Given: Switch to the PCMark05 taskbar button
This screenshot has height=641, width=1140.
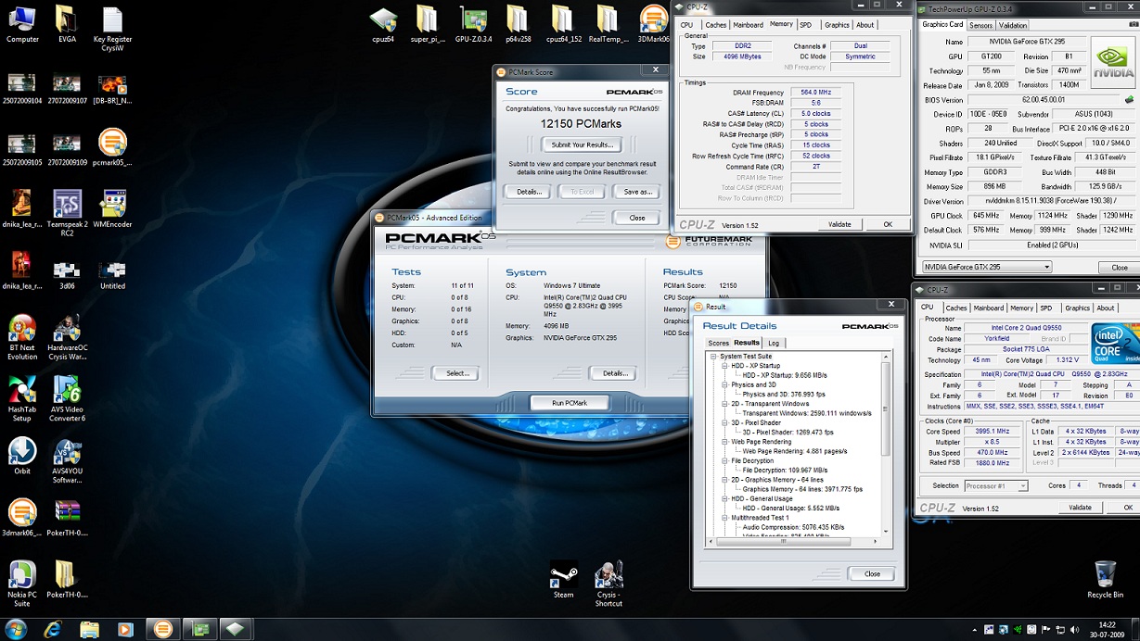Looking at the screenshot, I should [162, 629].
